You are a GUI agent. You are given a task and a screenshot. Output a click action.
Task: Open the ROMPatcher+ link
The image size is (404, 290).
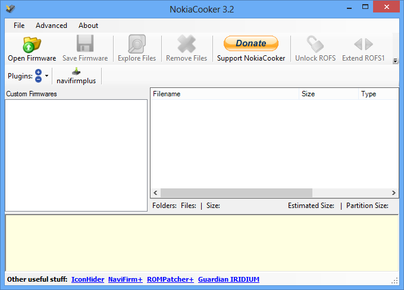(x=170, y=279)
